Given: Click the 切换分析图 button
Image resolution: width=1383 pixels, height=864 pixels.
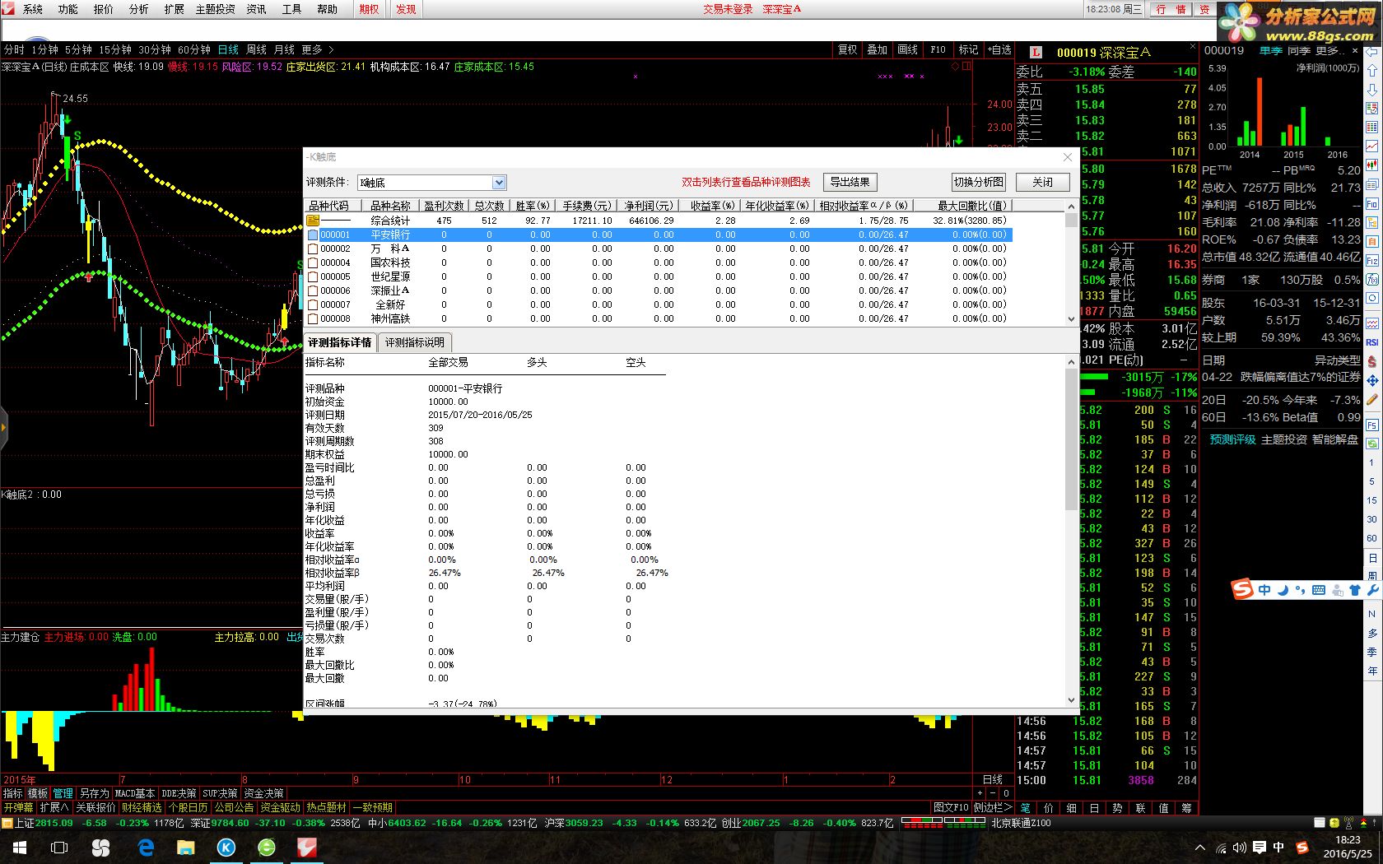Looking at the screenshot, I should [979, 182].
